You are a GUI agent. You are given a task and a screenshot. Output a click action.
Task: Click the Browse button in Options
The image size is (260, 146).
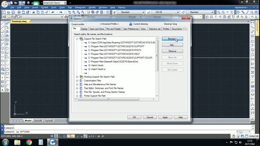pos(172,39)
